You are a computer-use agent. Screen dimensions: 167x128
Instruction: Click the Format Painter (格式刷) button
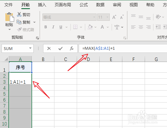click(x=25, y=30)
